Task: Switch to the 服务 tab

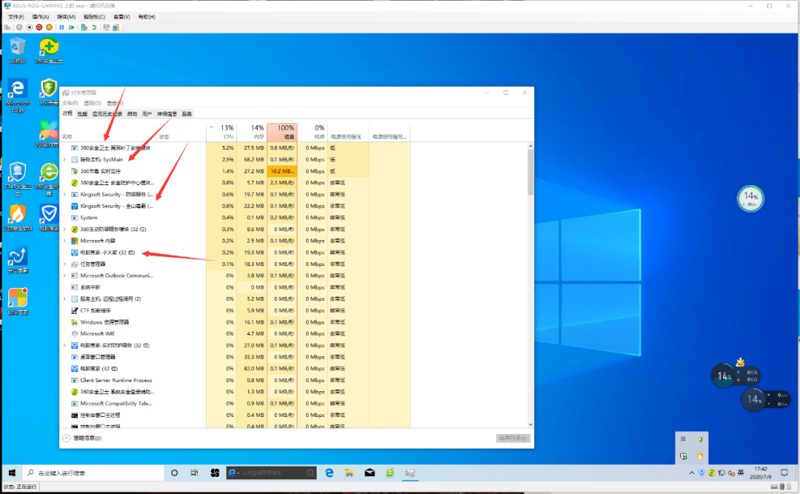Action: (187, 114)
